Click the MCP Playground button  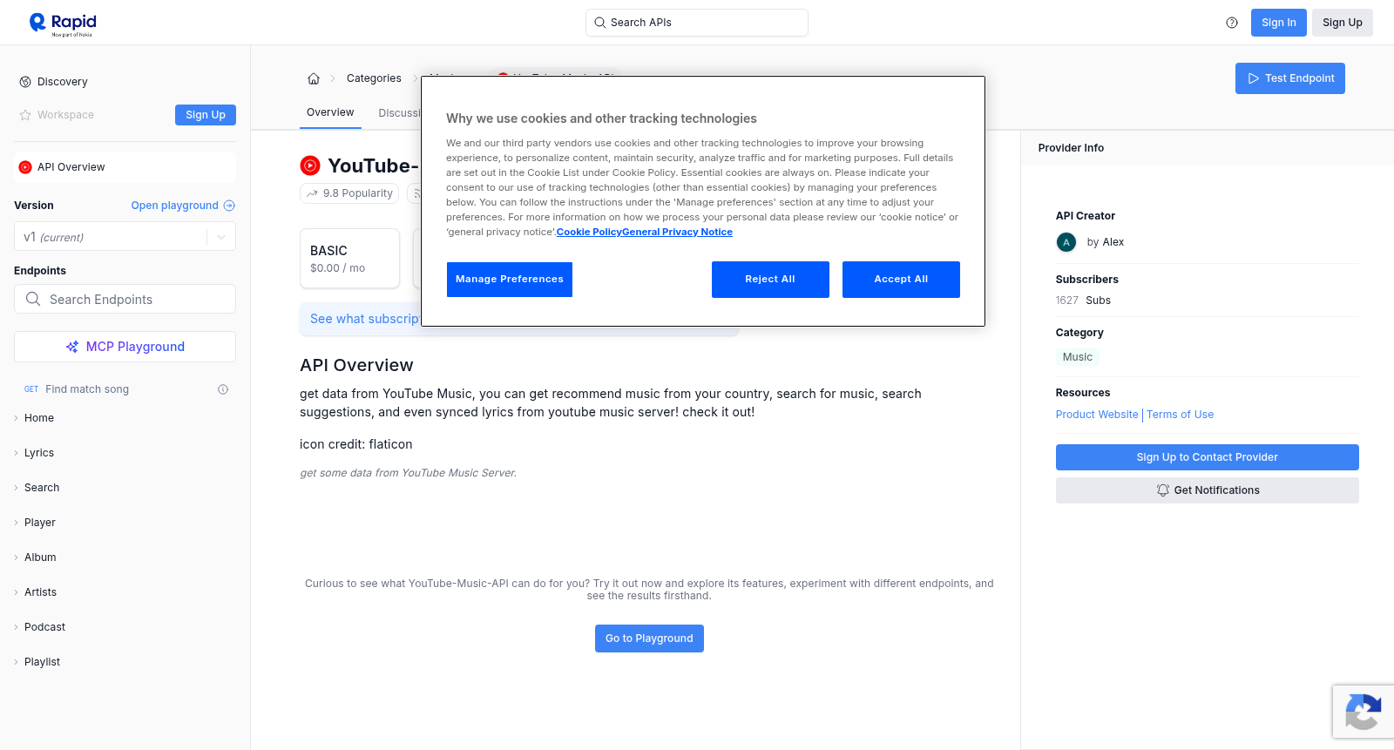coord(125,347)
